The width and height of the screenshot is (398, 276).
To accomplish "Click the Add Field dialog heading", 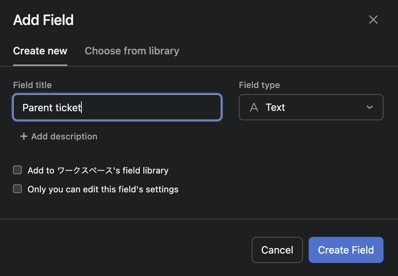I will click(43, 20).
